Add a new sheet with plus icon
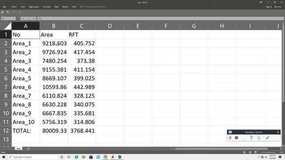Image resolution: width=285 pixels, height=160 pixels. pos(28,148)
